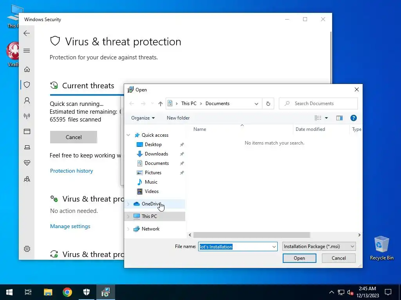This screenshot has height=300, width=401.
Task: Open File name combo box dropdown
Action: 274,247
